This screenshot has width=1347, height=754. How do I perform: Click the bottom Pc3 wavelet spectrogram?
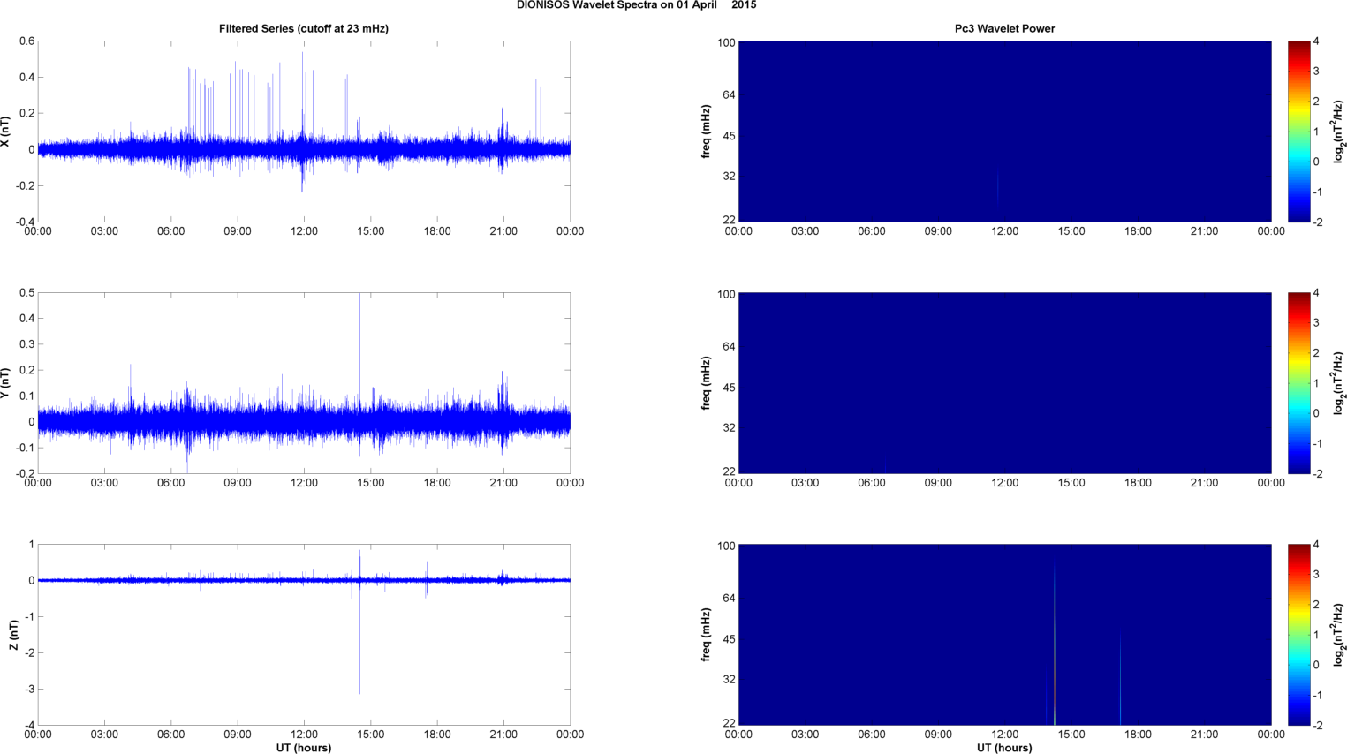pos(1004,635)
